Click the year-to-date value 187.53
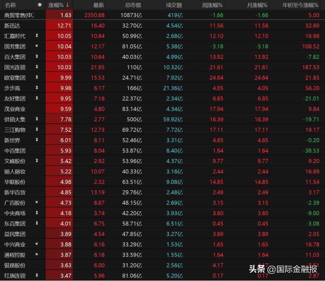The height and width of the screenshot is (281, 325). [x=311, y=67]
